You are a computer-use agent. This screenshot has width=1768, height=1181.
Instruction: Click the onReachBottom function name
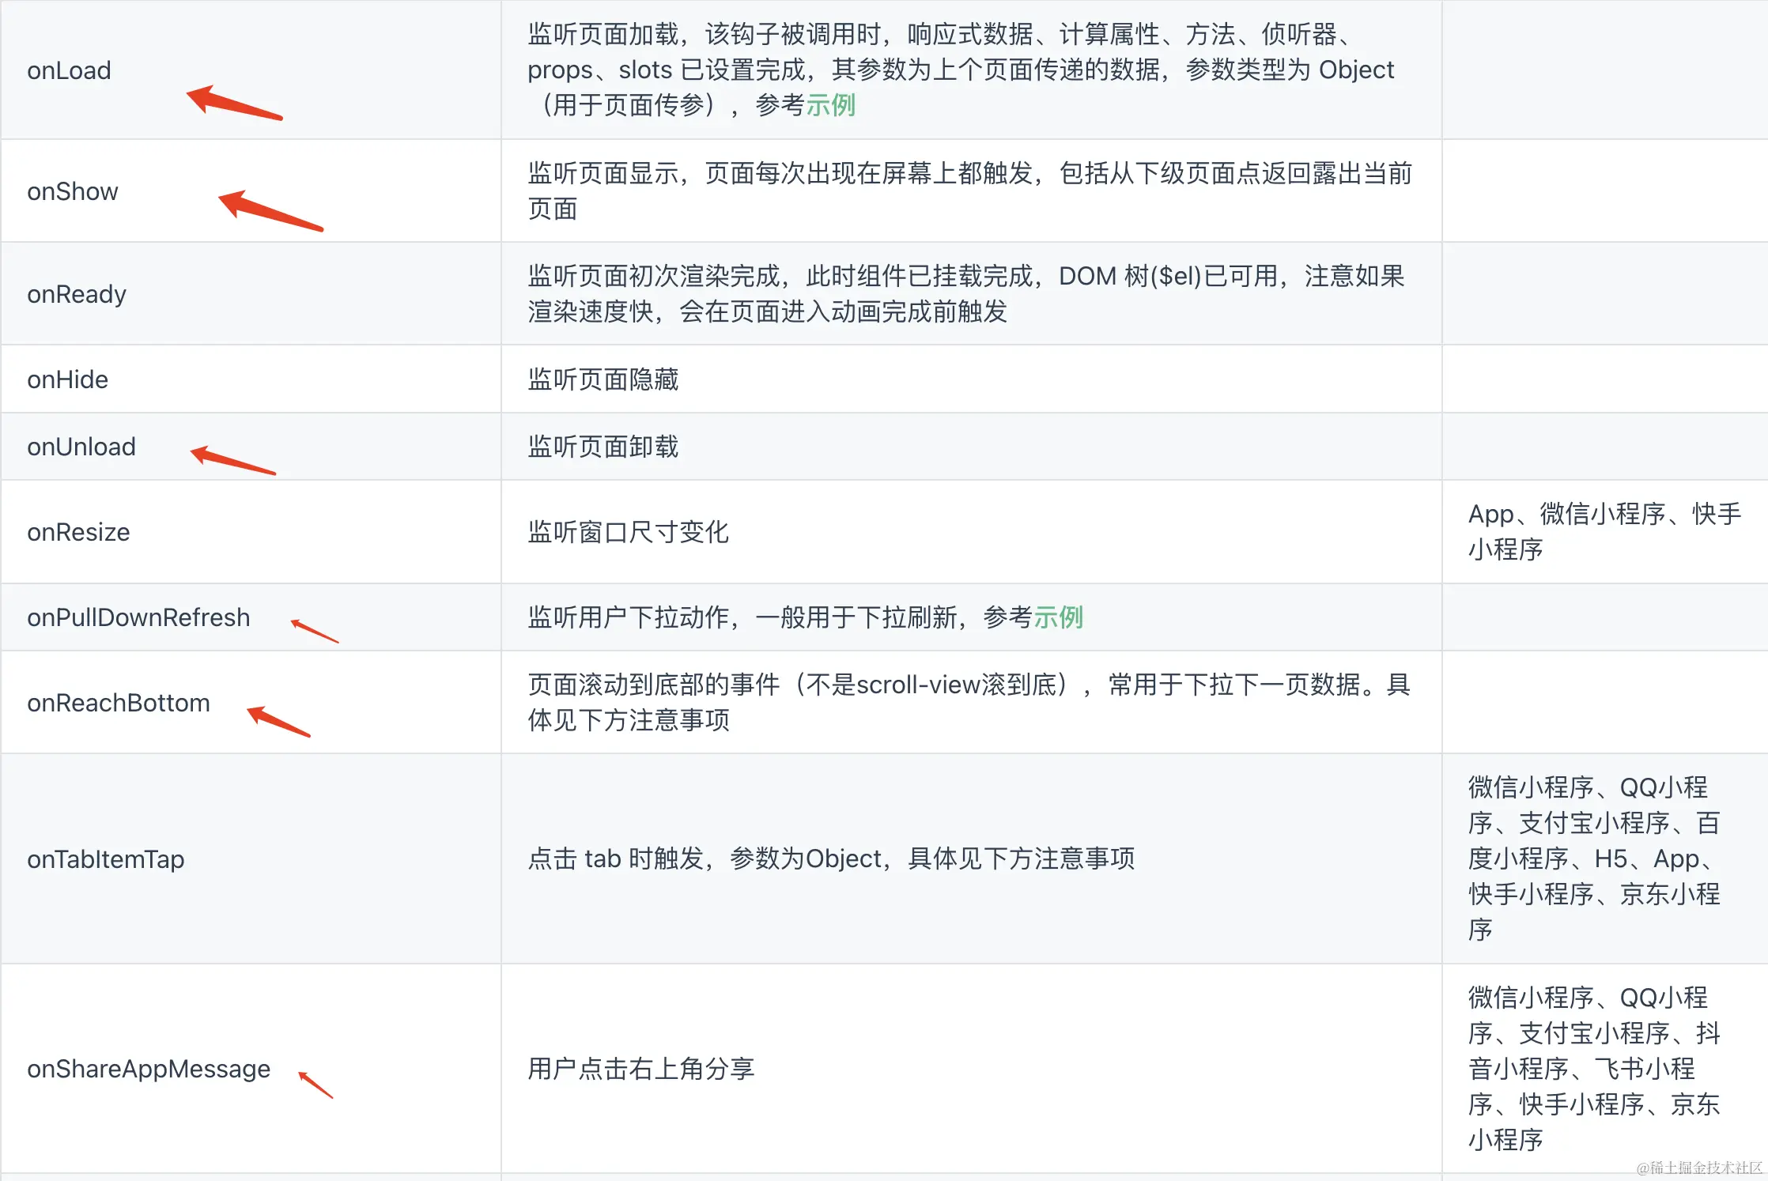118,703
